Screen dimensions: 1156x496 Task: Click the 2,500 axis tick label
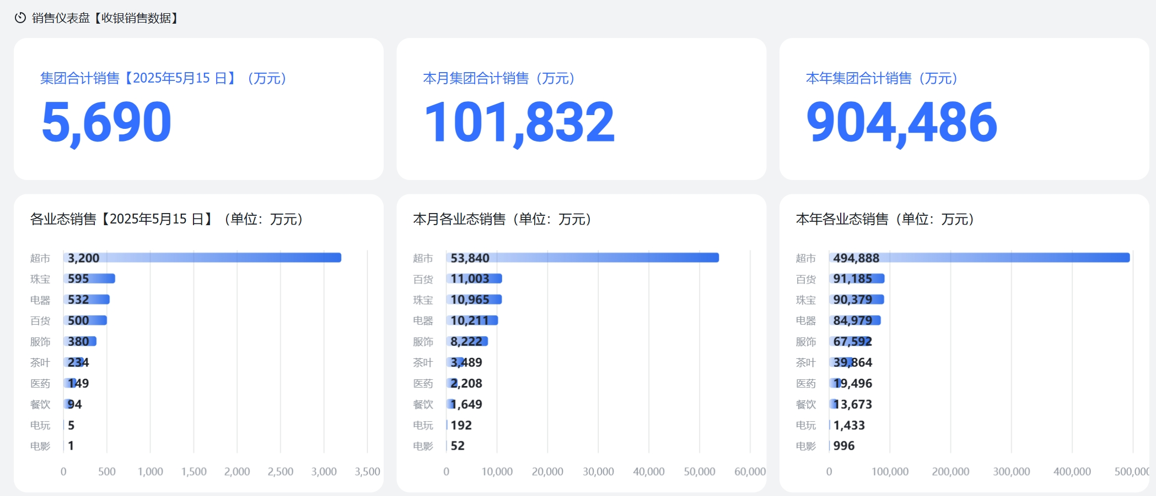pyautogui.click(x=281, y=472)
